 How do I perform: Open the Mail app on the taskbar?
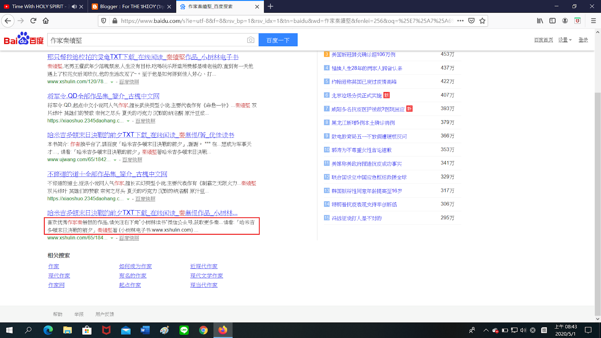click(x=126, y=330)
